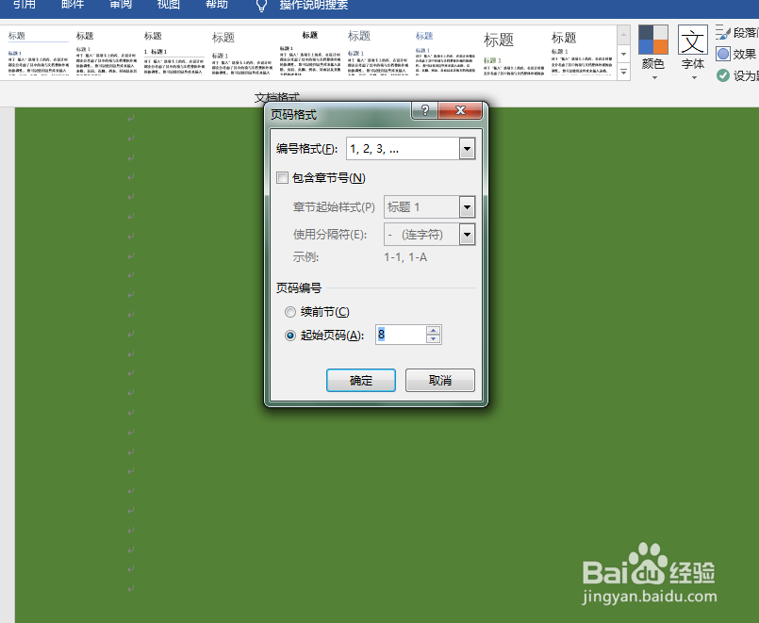Select the 起始页码 radio button

point(290,335)
